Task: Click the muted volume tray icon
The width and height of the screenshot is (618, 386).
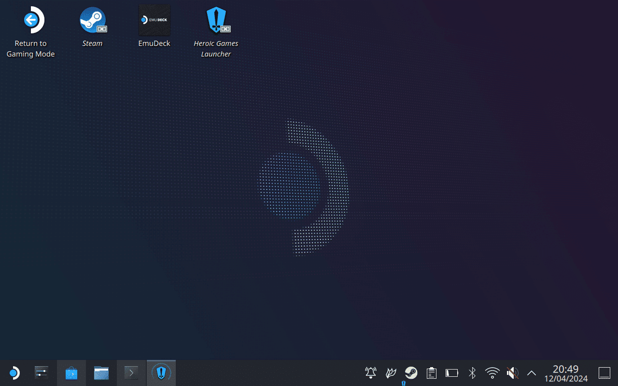Action: coord(512,372)
